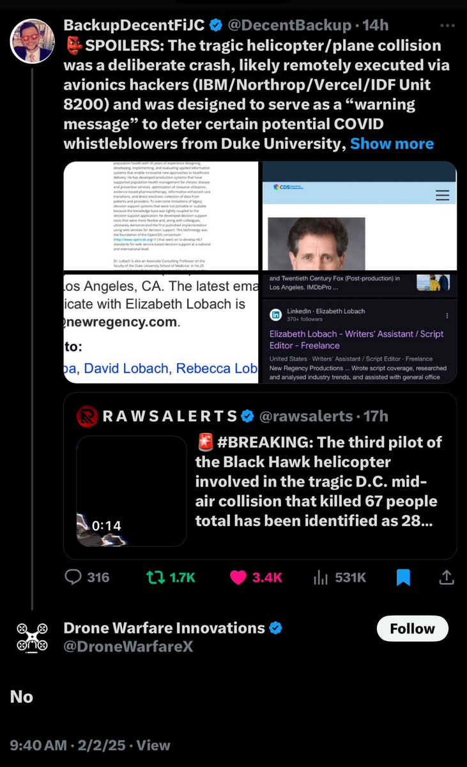Unlike the post via the pink heart icon
This screenshot has width=467, height=767.
[x=238, y=577]
